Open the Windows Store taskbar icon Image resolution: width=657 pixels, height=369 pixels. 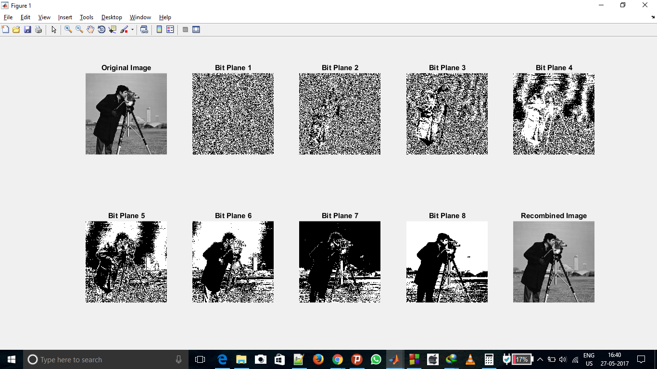(279, 359)
